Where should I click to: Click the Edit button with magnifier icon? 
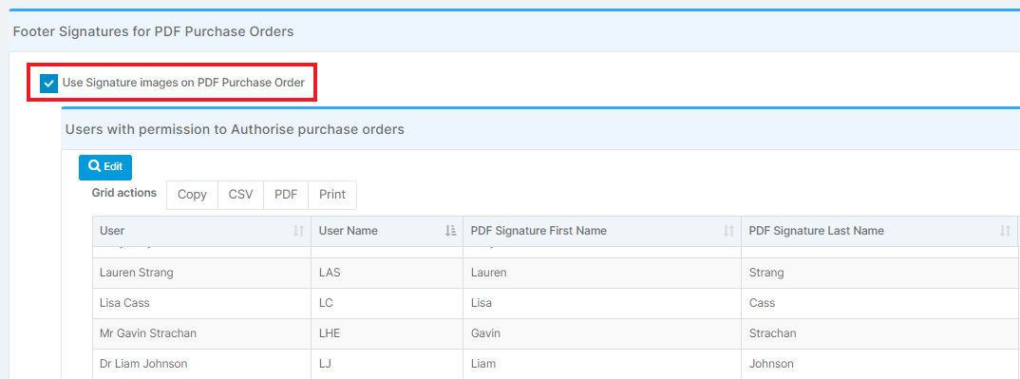coord(105,167)
